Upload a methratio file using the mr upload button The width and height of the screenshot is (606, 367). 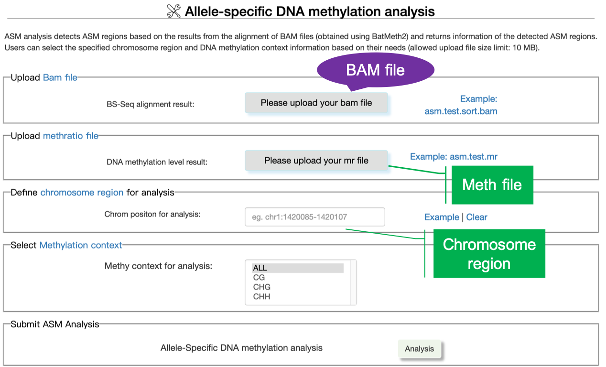[316, 161]
